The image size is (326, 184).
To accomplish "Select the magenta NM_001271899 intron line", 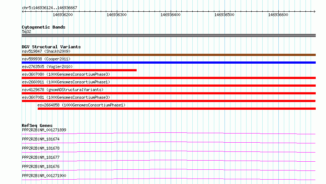I will [x=168, y=133].
